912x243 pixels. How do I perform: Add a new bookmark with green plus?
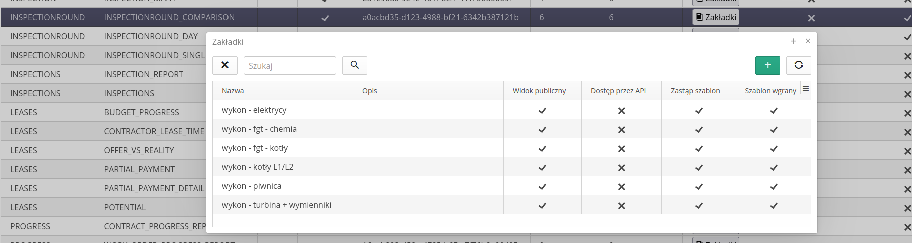[767, 65]
